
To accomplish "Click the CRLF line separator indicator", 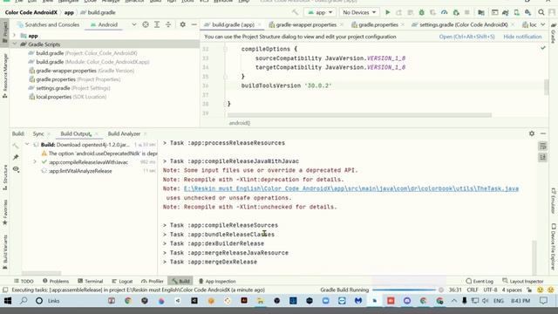I will tap(473, 290).
